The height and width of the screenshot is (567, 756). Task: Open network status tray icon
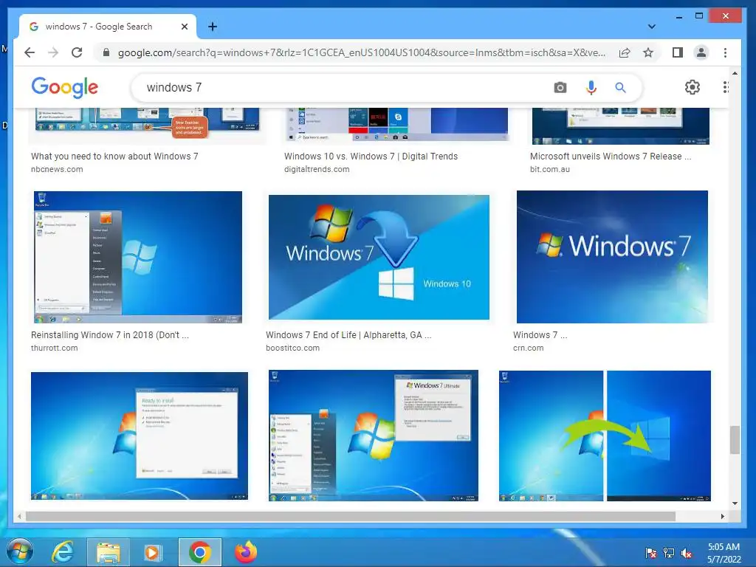[669, 552]
